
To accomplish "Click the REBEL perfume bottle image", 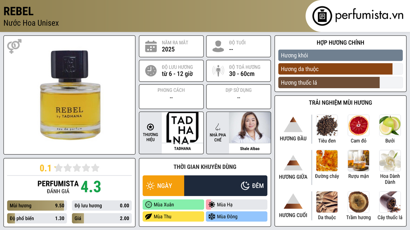I will pyautogui.click(x=70, y=95).
